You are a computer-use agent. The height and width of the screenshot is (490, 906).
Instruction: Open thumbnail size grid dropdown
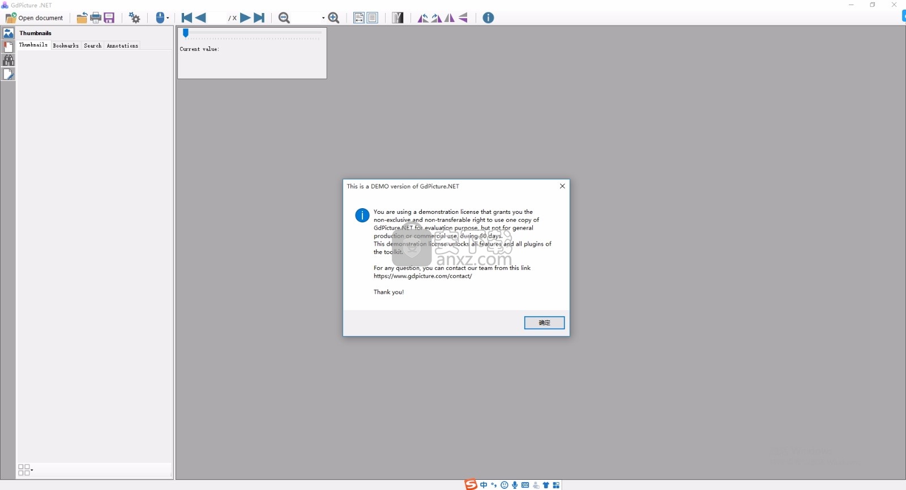[25, 470]
